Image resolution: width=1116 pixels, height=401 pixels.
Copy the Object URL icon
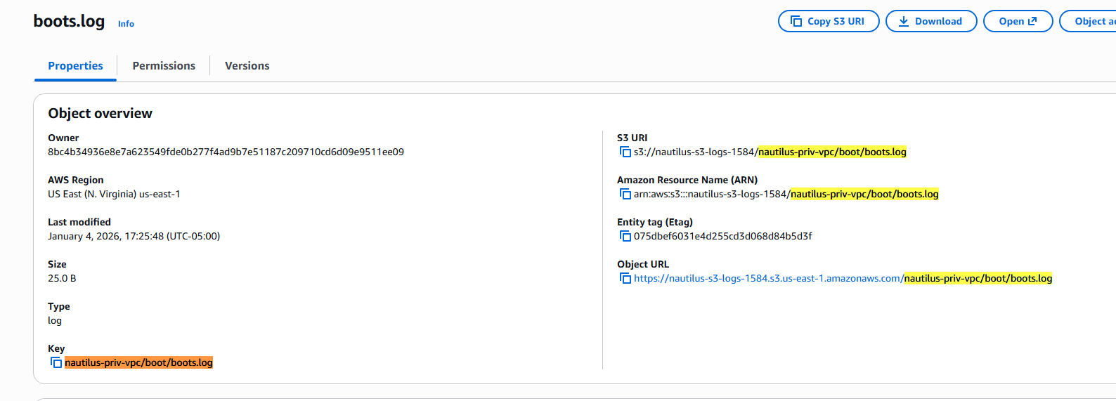625,278
